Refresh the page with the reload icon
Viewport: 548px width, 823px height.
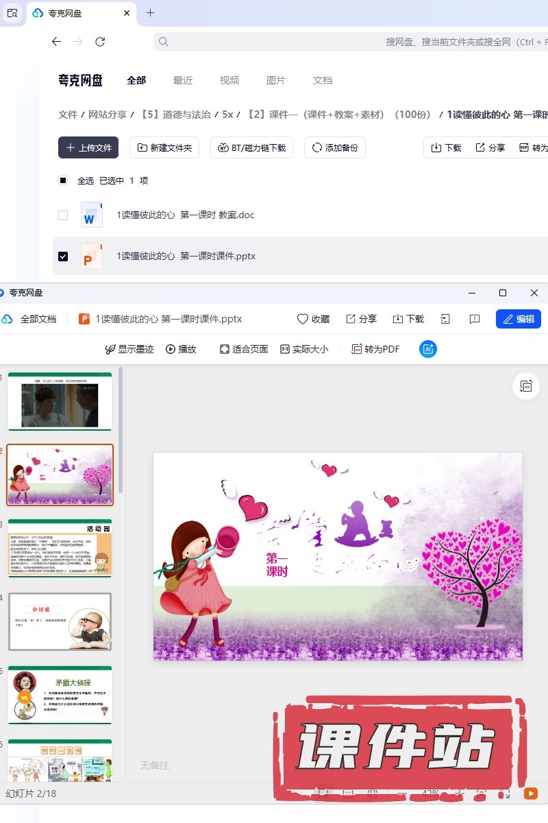pos(100,42)
